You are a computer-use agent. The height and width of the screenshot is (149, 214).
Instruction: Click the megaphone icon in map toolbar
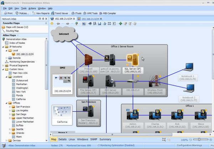click(x=90, y=23)
